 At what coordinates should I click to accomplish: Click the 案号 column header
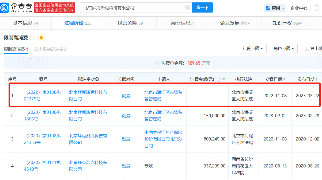[43, 79]
